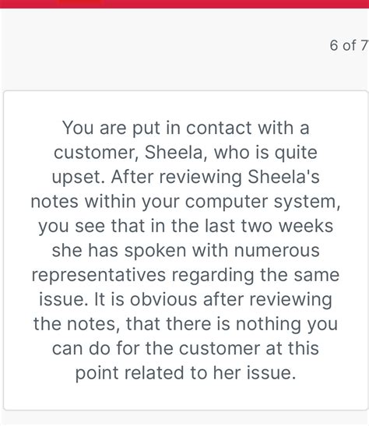
Task: Click the line 'she has spoken with numerous'
Action: [x=186, y=251]
